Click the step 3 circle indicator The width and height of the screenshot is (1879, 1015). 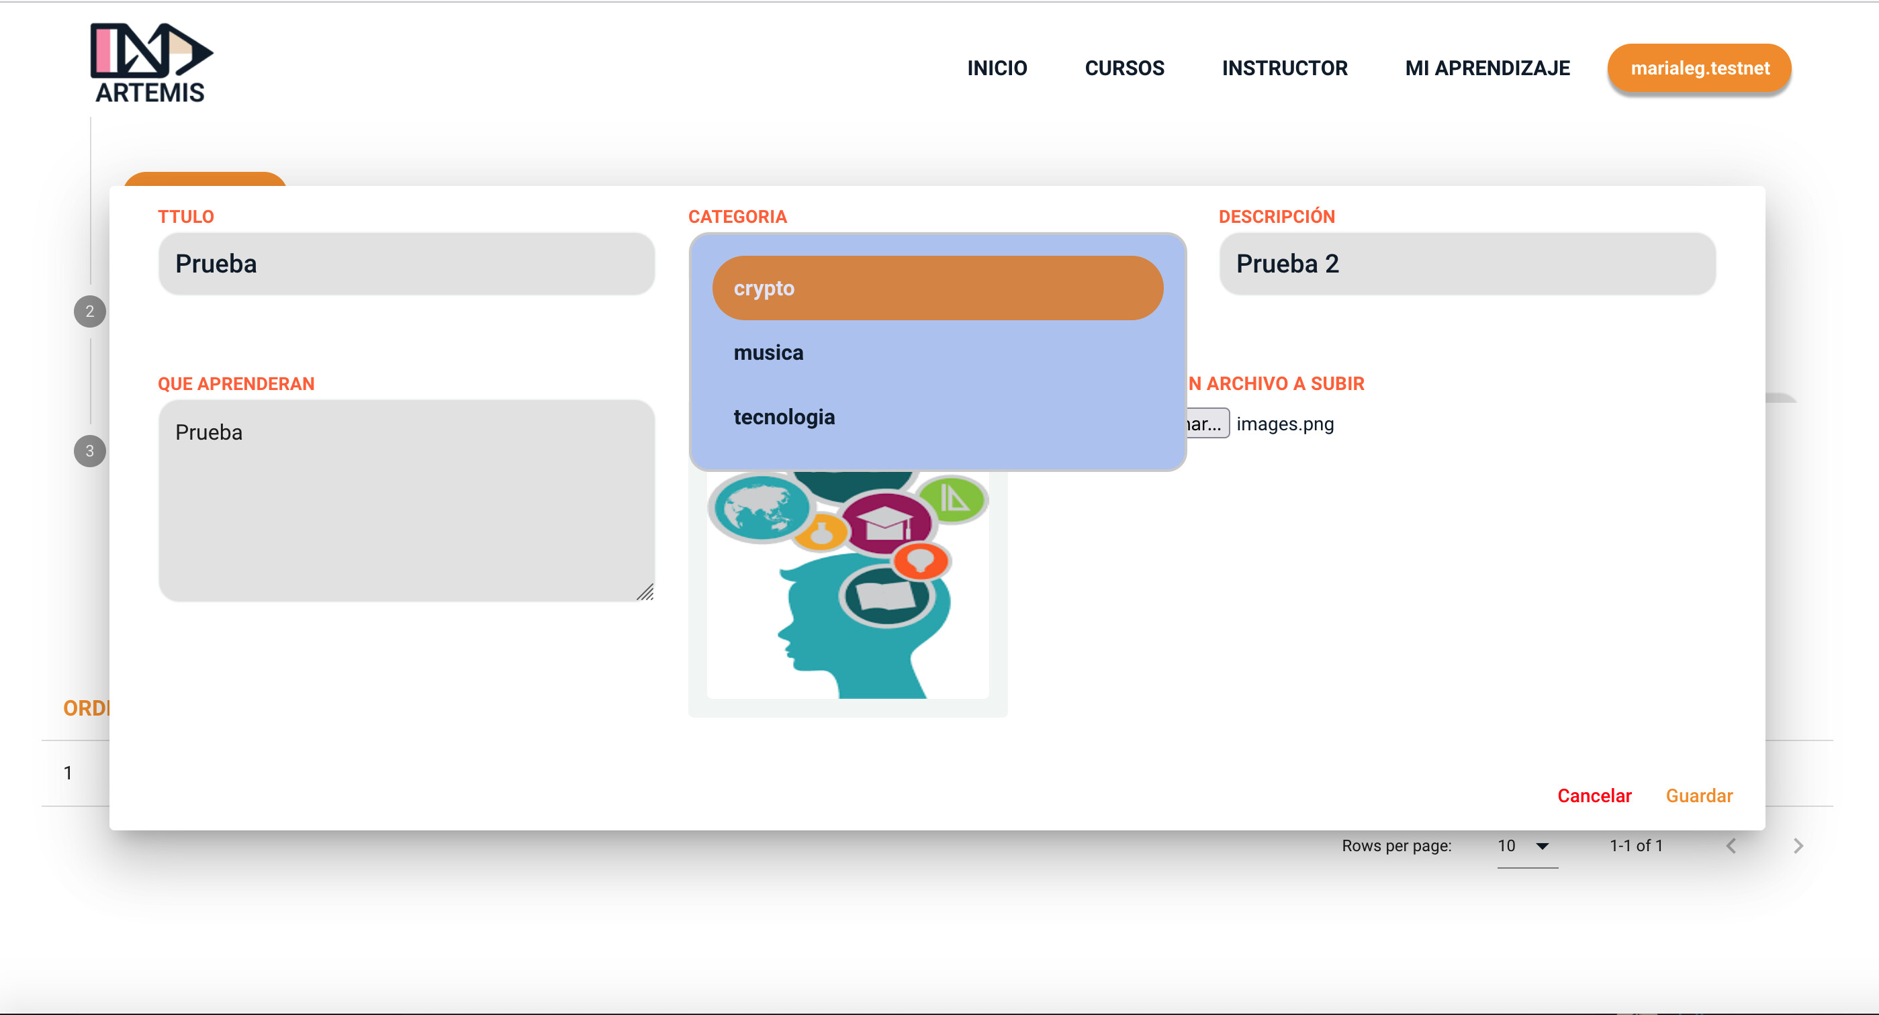90,450
